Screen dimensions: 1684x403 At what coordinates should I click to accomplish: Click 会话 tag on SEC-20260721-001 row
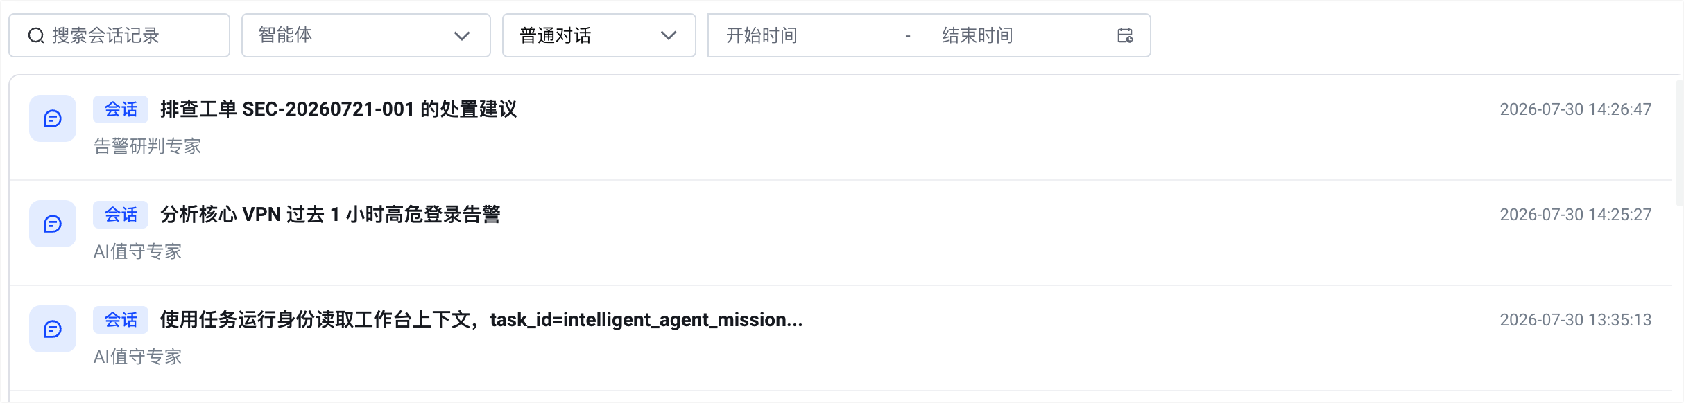[x=121, y=109]
